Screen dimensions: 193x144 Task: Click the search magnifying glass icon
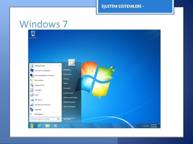tap(58, 119)
